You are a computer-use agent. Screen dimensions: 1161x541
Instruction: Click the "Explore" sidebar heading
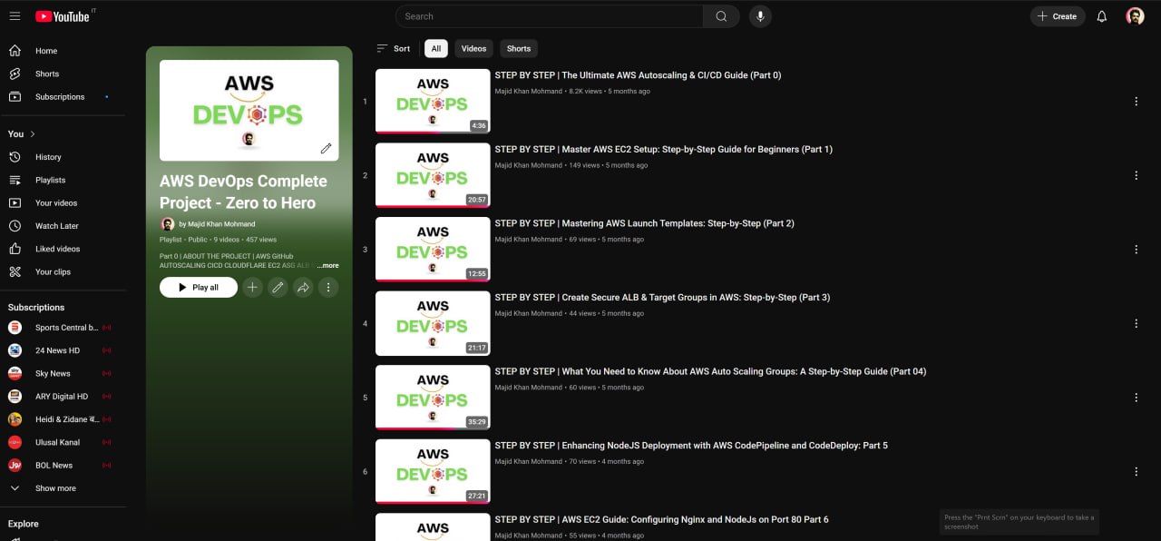(x=24, y=524)
